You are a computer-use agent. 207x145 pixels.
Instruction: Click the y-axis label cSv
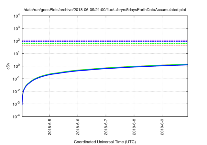click(8, 66)
